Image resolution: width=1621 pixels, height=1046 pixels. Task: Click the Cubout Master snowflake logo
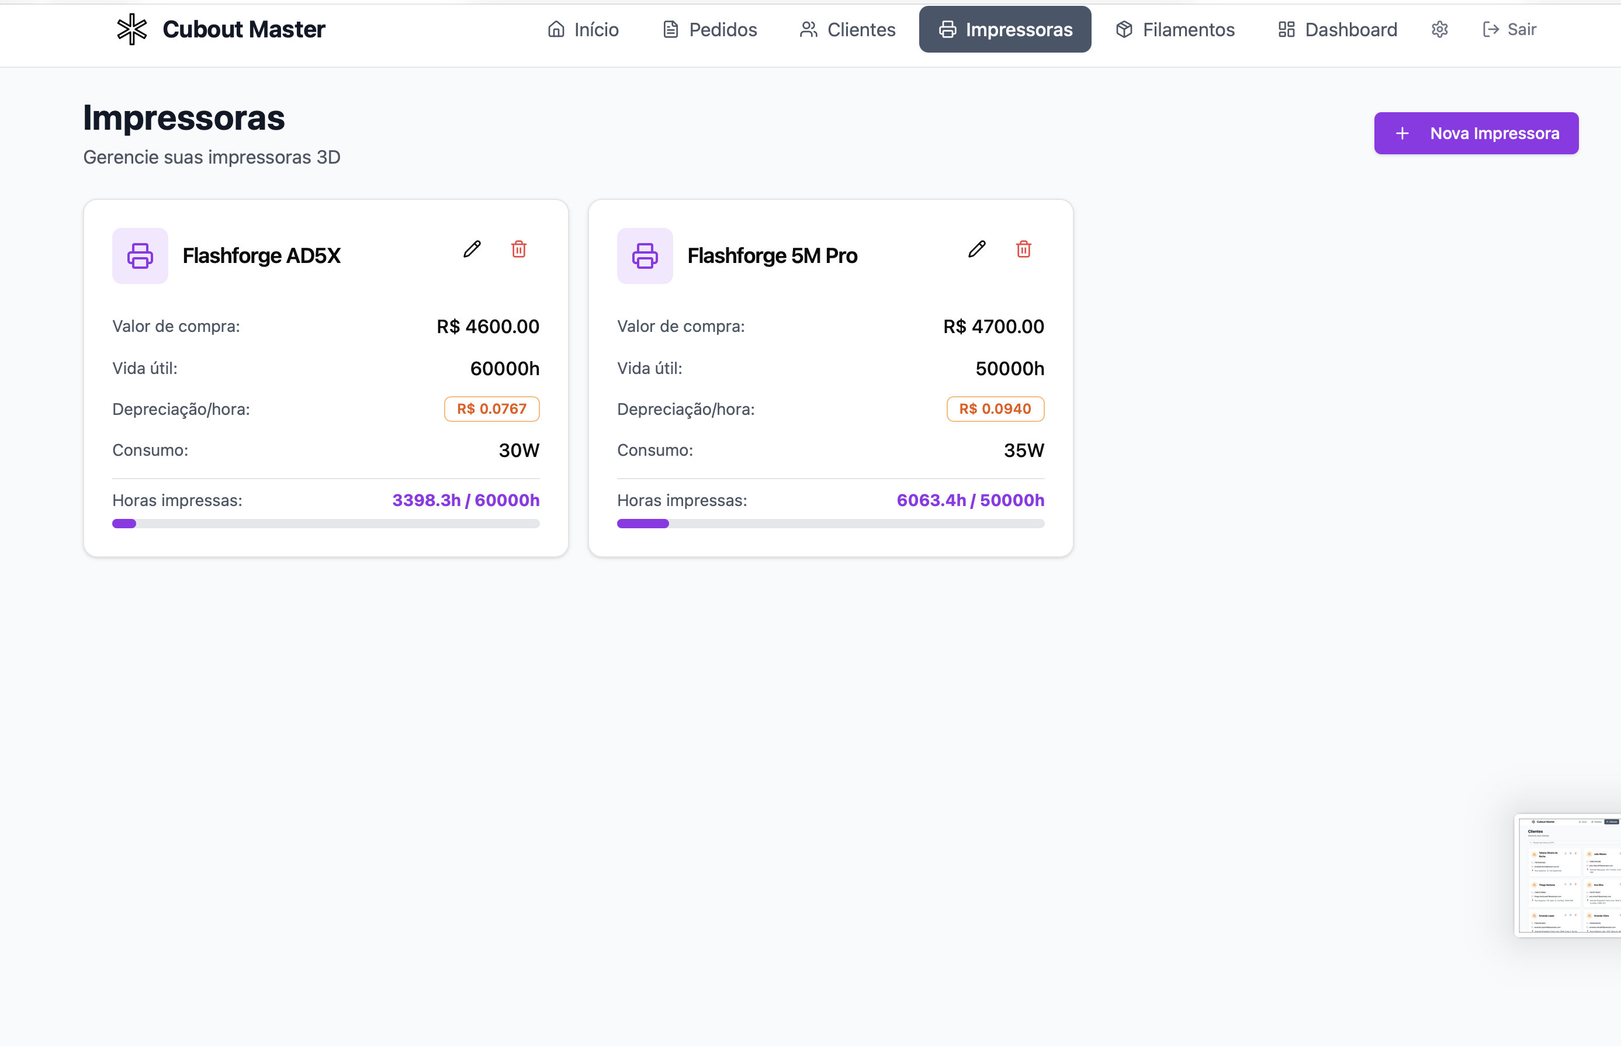[131, 29]
